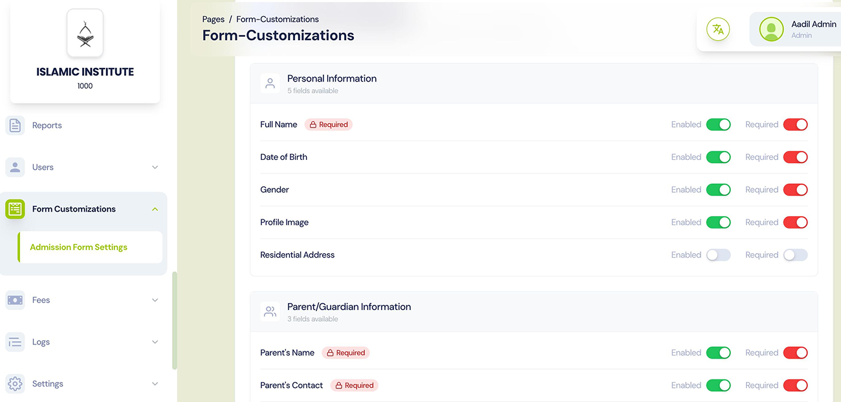This screenshot has height=402, width=841.
Task: Click the Logs list icon
Action: 15,342
